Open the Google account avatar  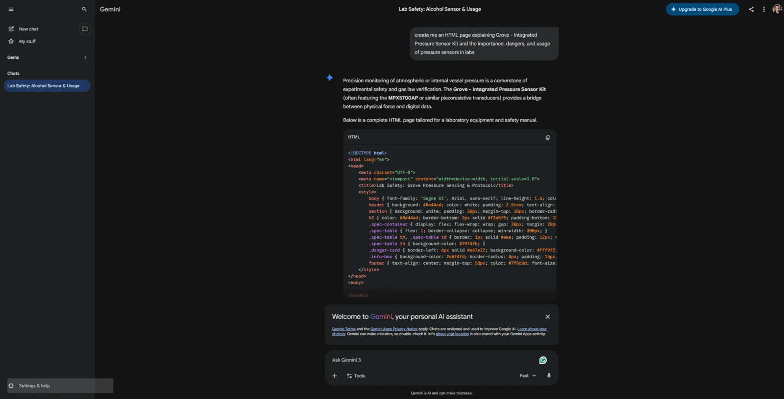pyautogui.click(x=777, y=9)
